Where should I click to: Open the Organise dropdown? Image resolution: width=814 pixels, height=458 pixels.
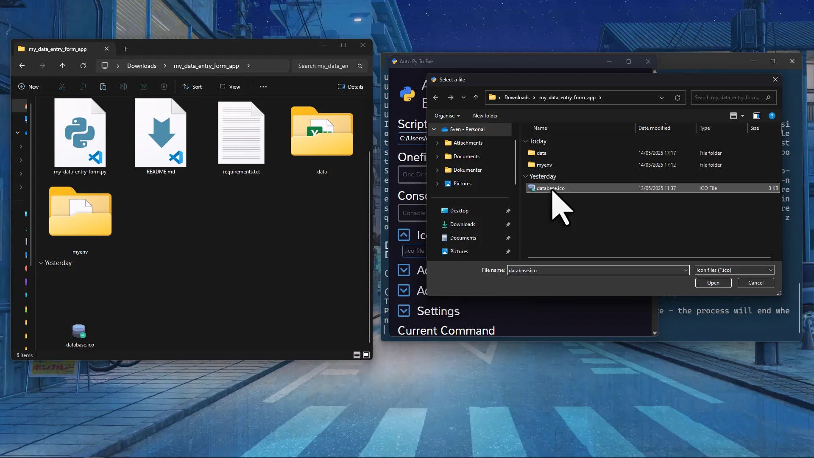(447, 116)
